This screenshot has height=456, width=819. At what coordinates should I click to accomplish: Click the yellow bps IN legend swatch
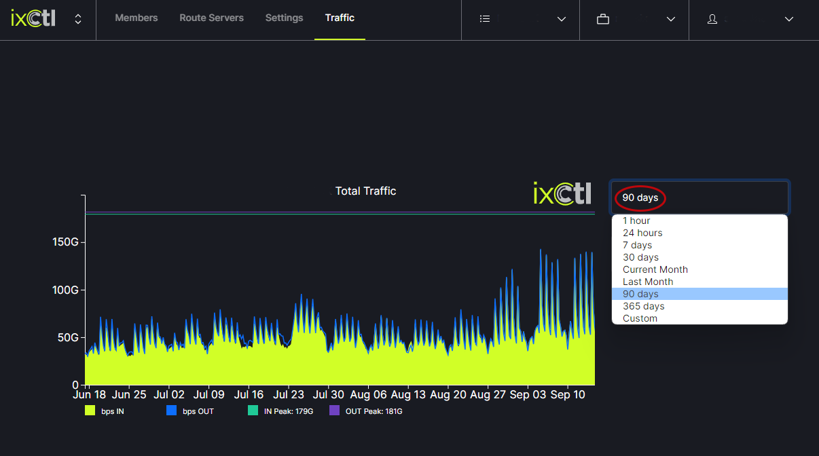tap(90, 411)
